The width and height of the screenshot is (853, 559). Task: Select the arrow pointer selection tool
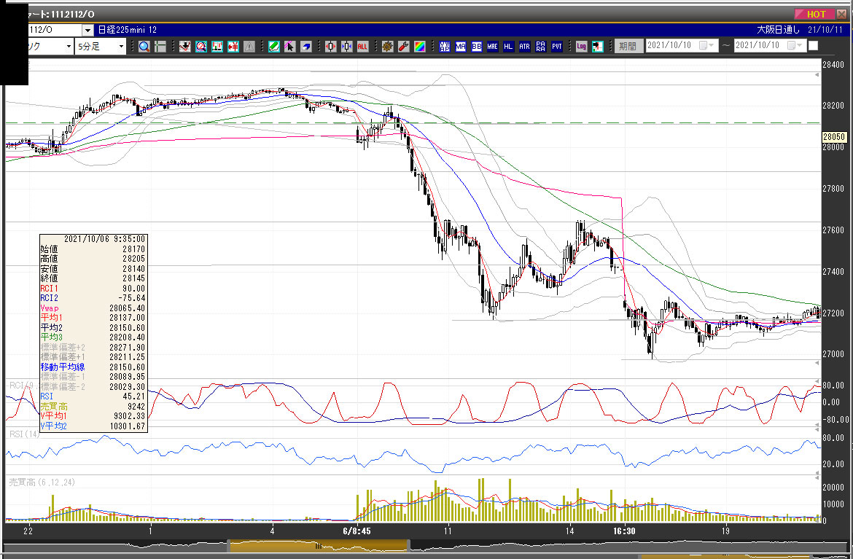point(290,47)
